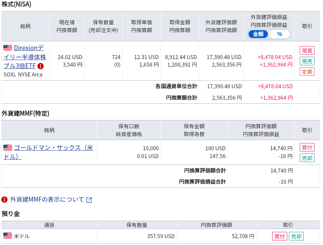Click US flag icon beside Direxion ETF

pos(8,48)
